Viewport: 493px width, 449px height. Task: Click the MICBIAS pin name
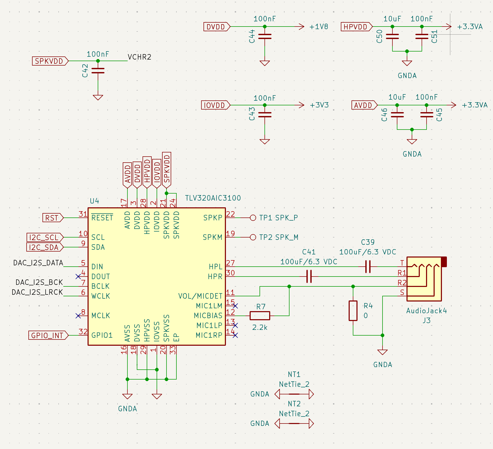208,316
